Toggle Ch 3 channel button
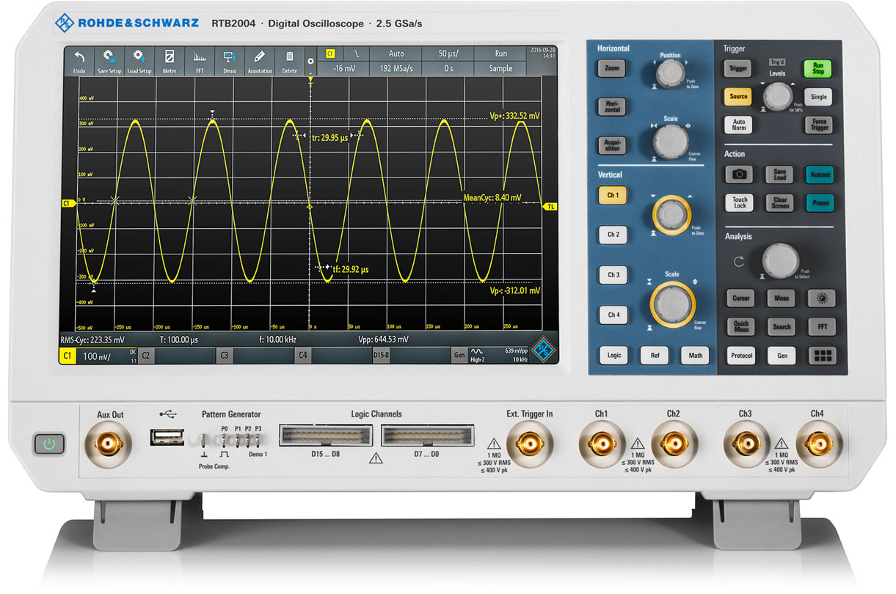Image resolution: width=896 pixels, height=594 pixels. point(613,275)
